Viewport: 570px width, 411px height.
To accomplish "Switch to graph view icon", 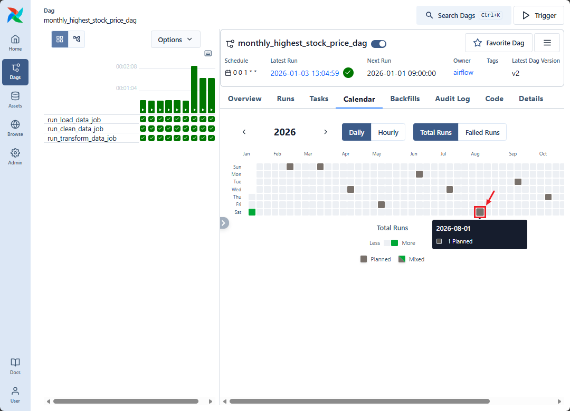I will click(77, 40).
